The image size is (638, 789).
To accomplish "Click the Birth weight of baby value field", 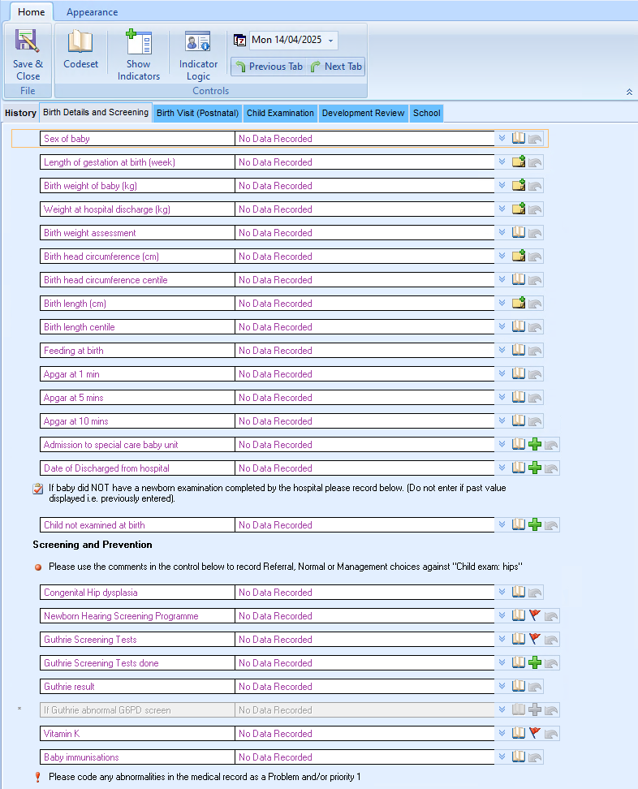I will tap(364, 186).
